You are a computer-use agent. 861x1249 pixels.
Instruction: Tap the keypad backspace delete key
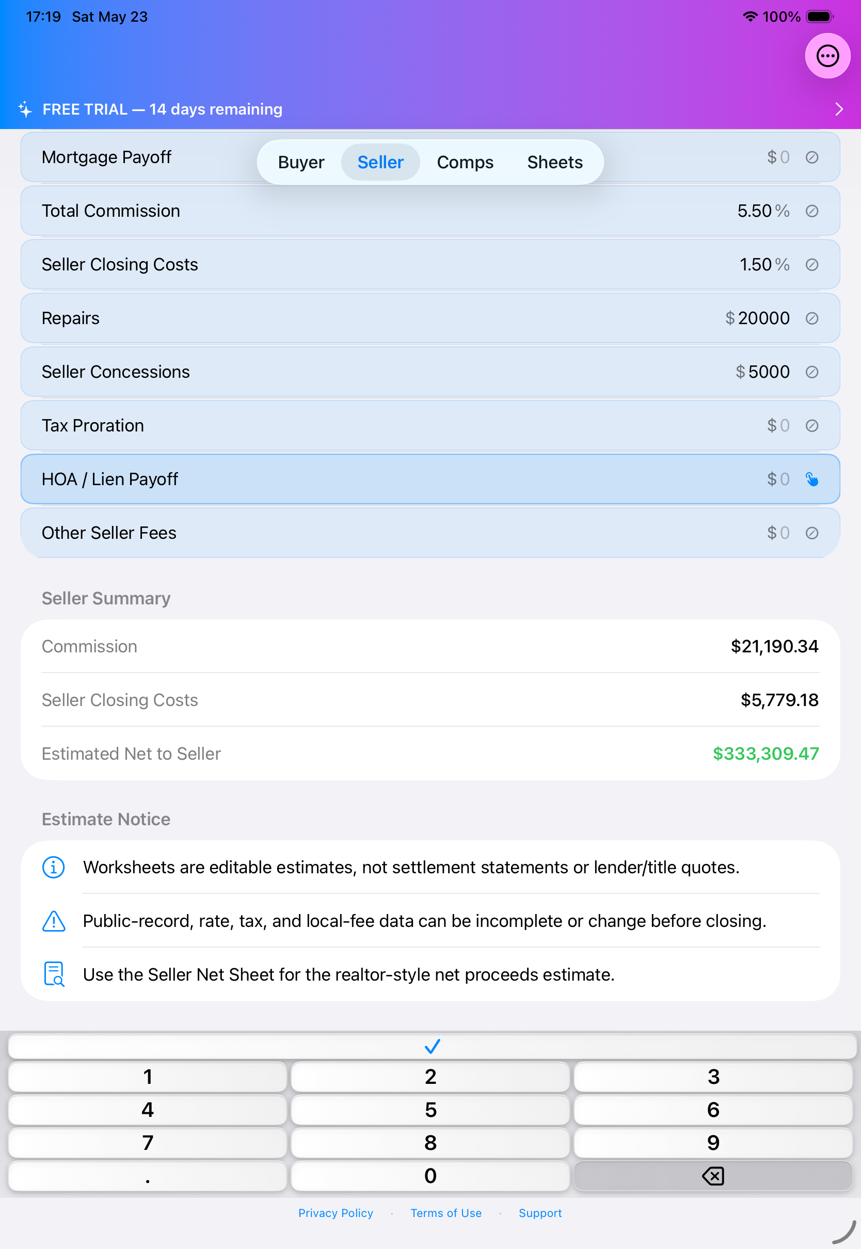coord(713,1175)
